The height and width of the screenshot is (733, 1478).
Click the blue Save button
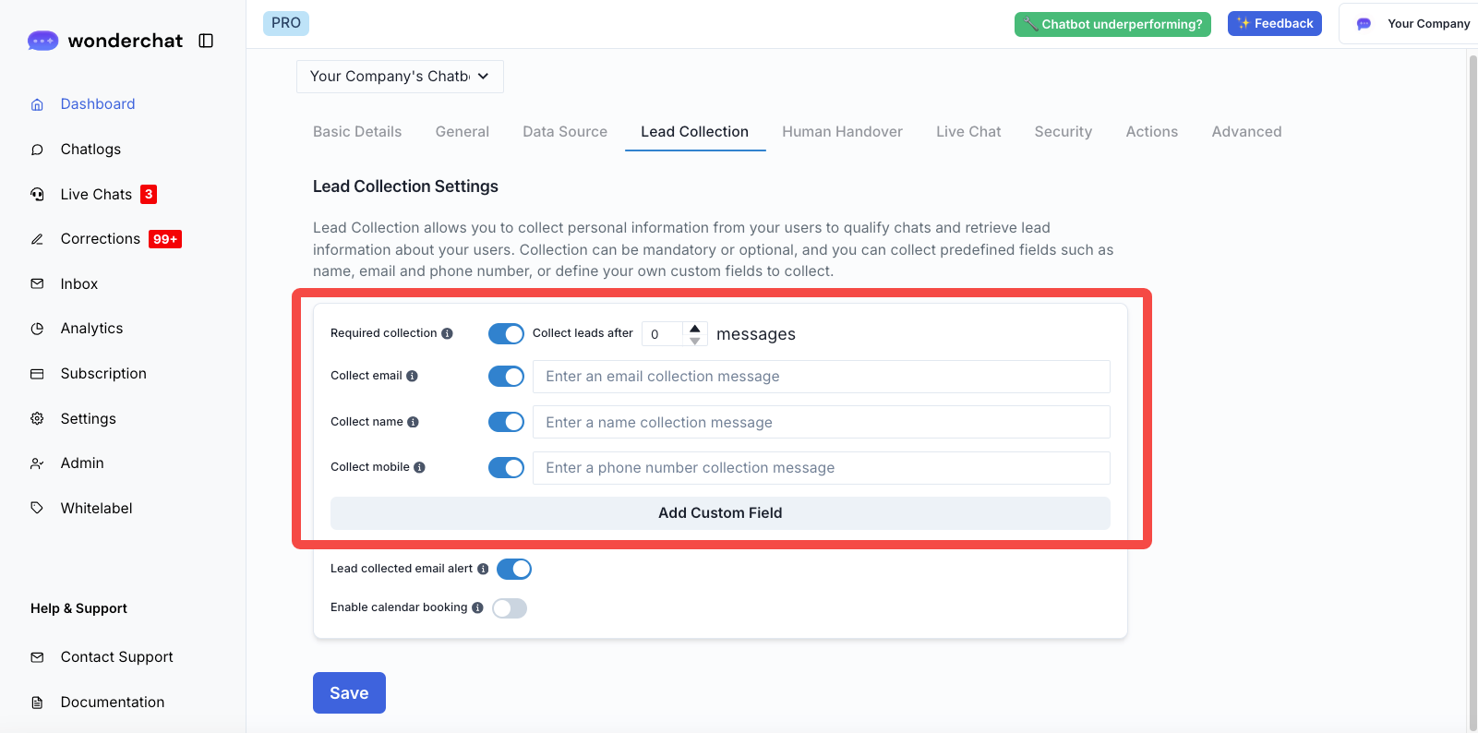point(349,692)
